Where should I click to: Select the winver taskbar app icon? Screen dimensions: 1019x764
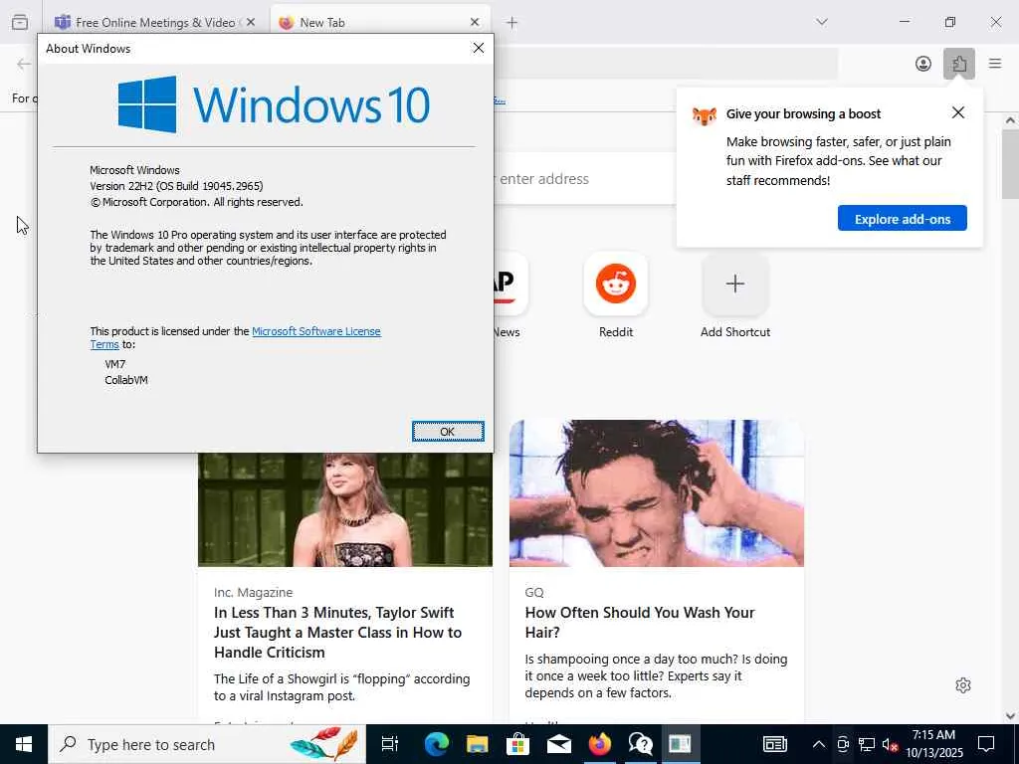click(681, 744)
